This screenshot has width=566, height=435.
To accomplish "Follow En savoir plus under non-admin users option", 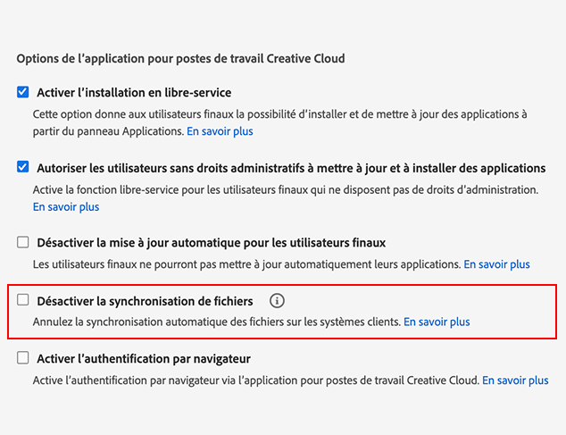I will click(x=66, y=206).
